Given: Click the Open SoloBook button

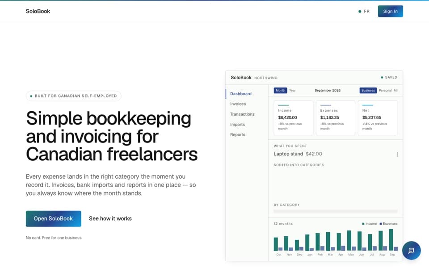Looking at the screenshot, I should tap(53, 218).
